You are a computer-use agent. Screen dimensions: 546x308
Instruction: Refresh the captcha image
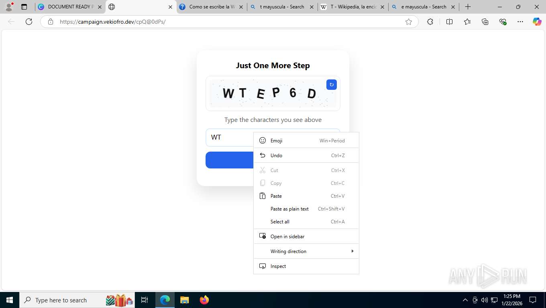pyautogui.click(x=331, y=85)
